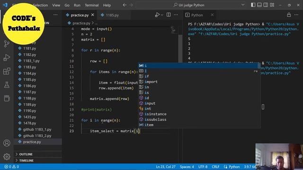
Task: Open the Run menu
Action: (77, 5)
